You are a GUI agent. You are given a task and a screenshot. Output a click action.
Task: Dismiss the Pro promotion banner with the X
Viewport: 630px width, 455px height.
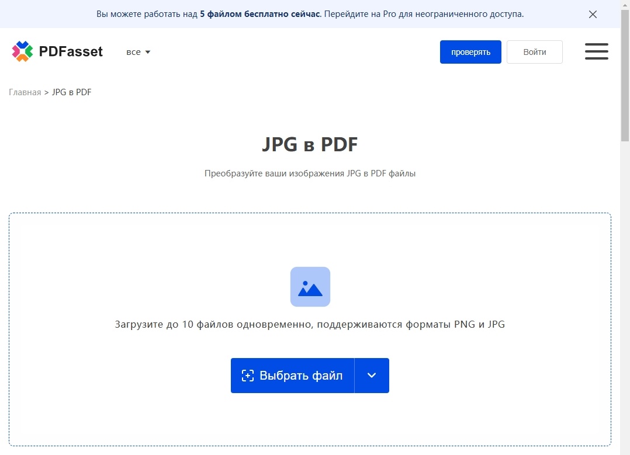(x=593, y=14)
